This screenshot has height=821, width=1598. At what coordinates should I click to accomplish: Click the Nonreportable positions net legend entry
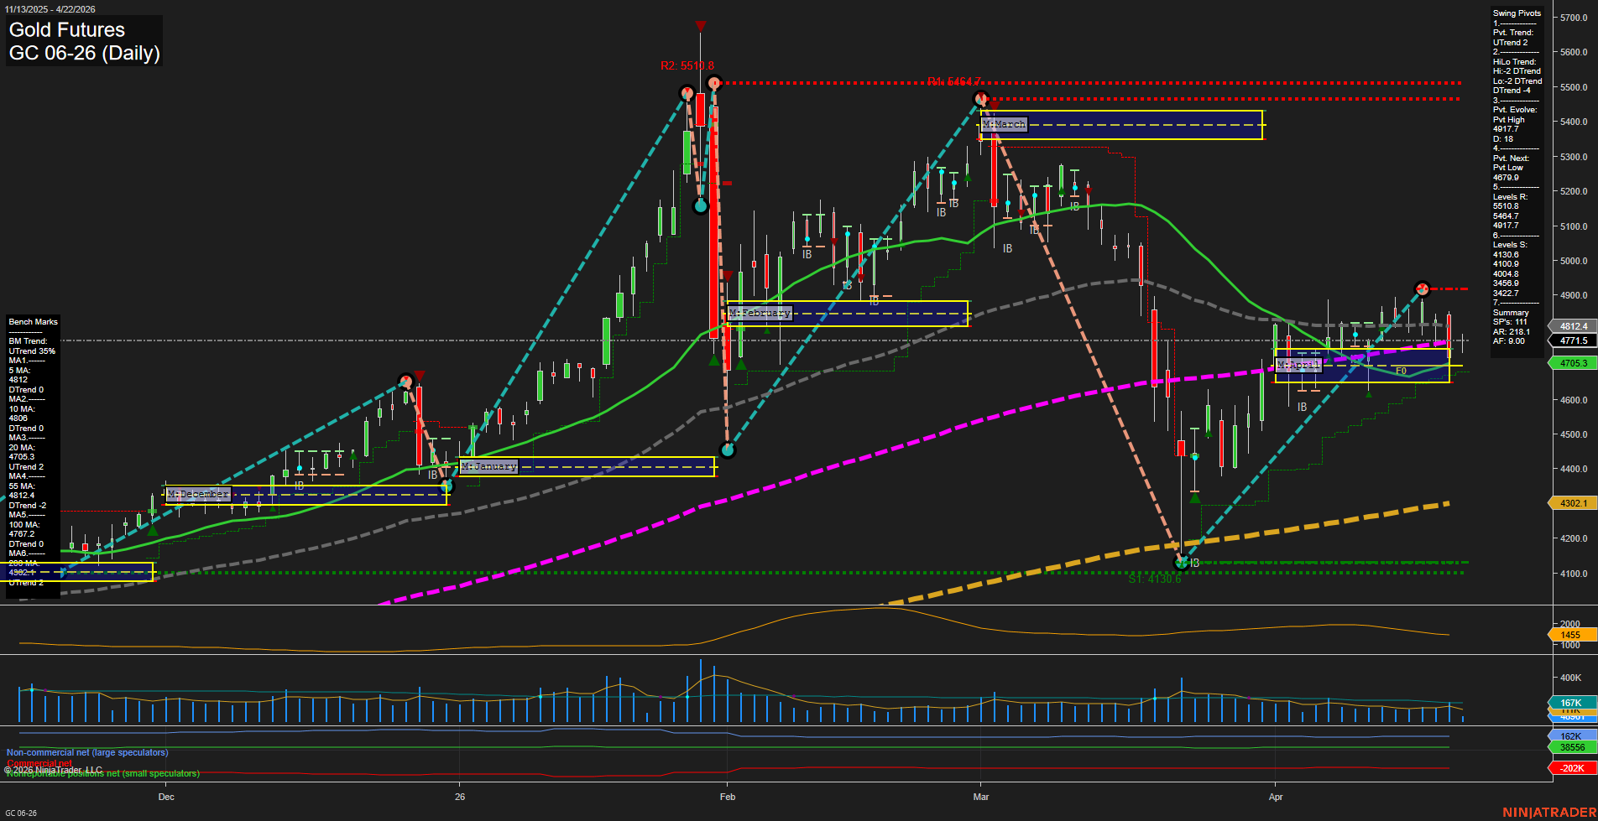coord(101,773)
